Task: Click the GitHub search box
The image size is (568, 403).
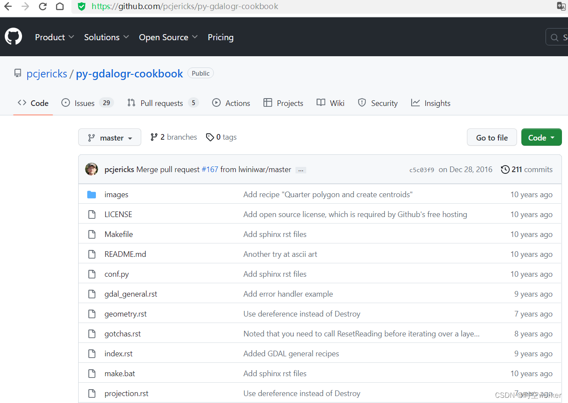Action: [557, 37]
